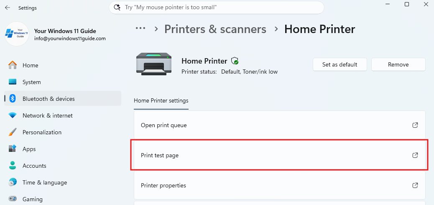Viewport: 434px width, 205px height.
Task: Click the Gaming controller icon
Action: (x=13, y=199)
